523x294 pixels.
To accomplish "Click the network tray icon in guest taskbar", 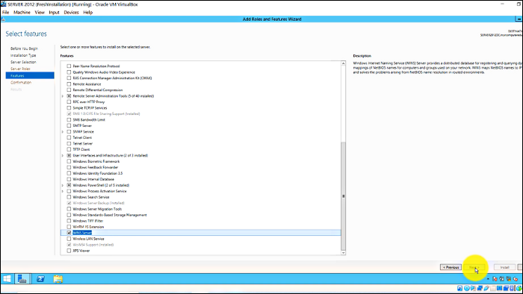I will click(x=509, y=278).
